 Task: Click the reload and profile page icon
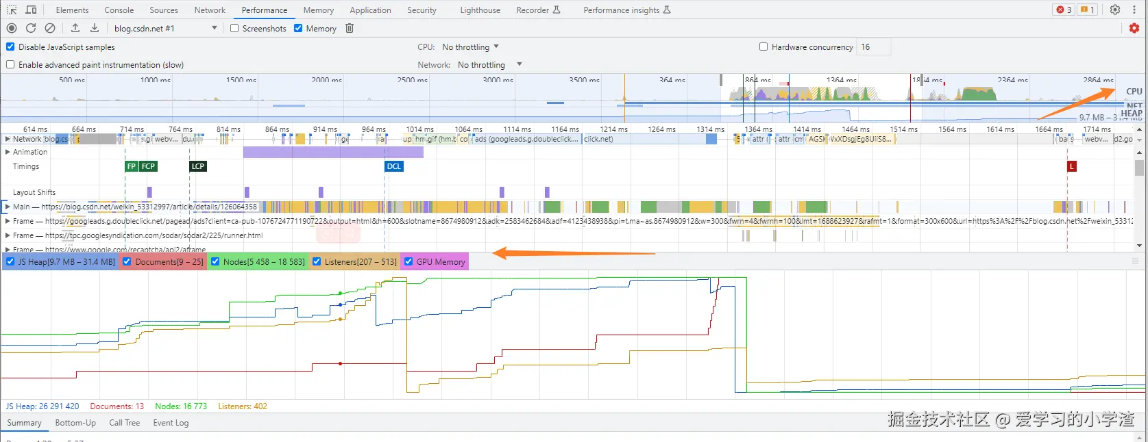click(31, 28)
